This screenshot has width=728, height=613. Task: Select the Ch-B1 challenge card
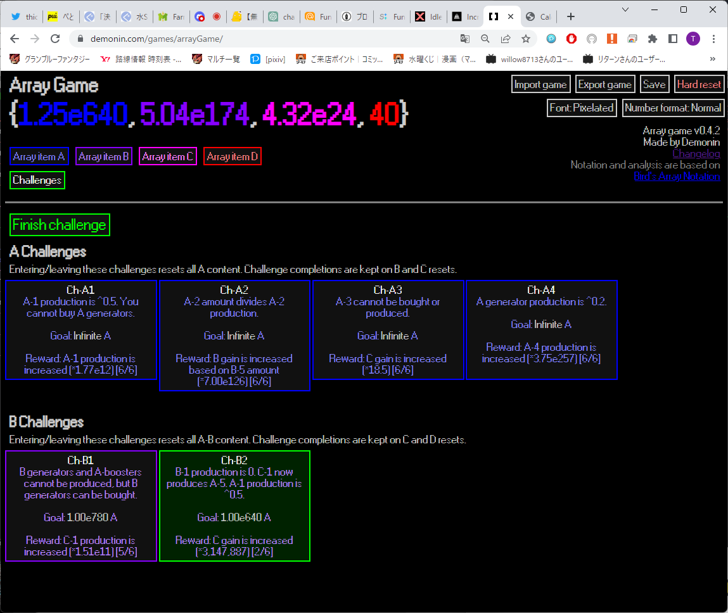(x=81, y=506)
